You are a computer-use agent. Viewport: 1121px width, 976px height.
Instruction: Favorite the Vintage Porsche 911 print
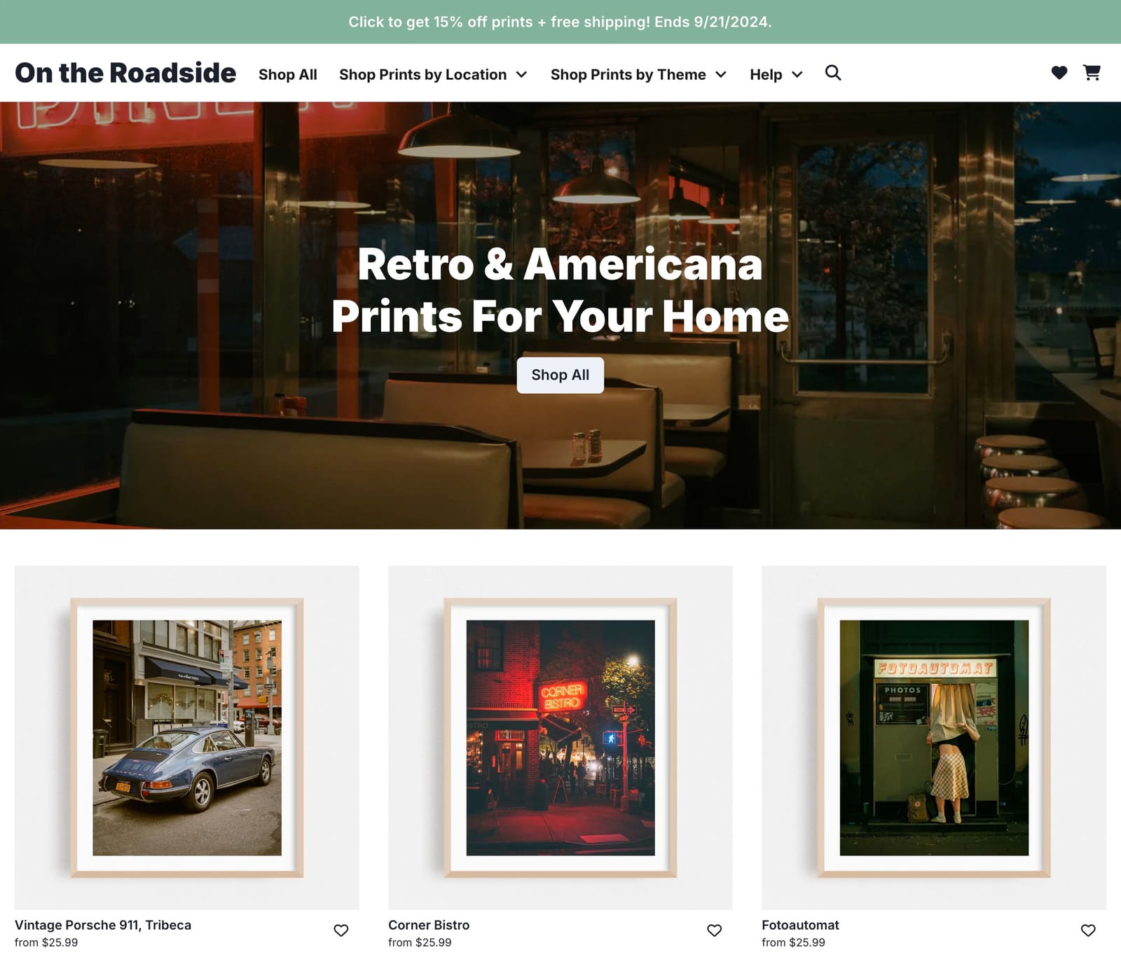pyautogui.click(x=341, y=930)
